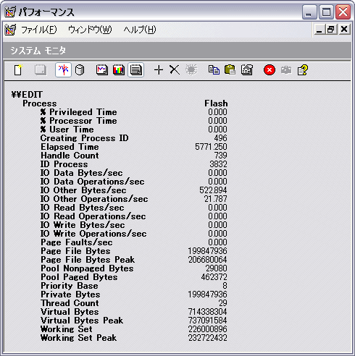Switch to the View Graph mode

[102, 70]
